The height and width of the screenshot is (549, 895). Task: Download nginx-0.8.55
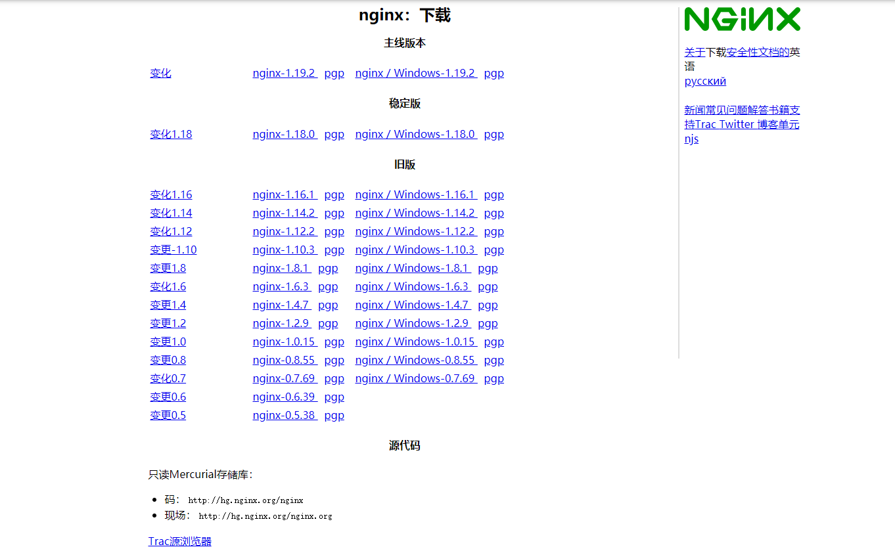click(285, 360)
